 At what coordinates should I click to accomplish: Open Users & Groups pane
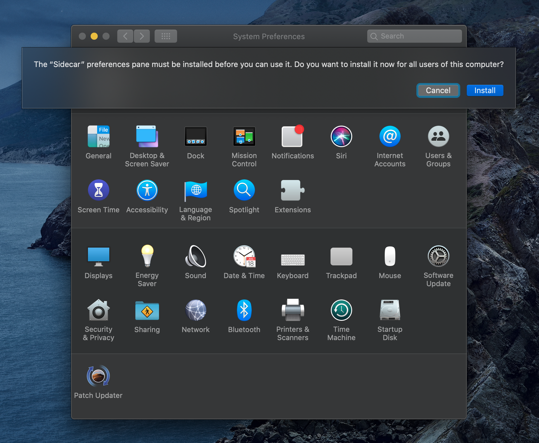click(438, 137)
